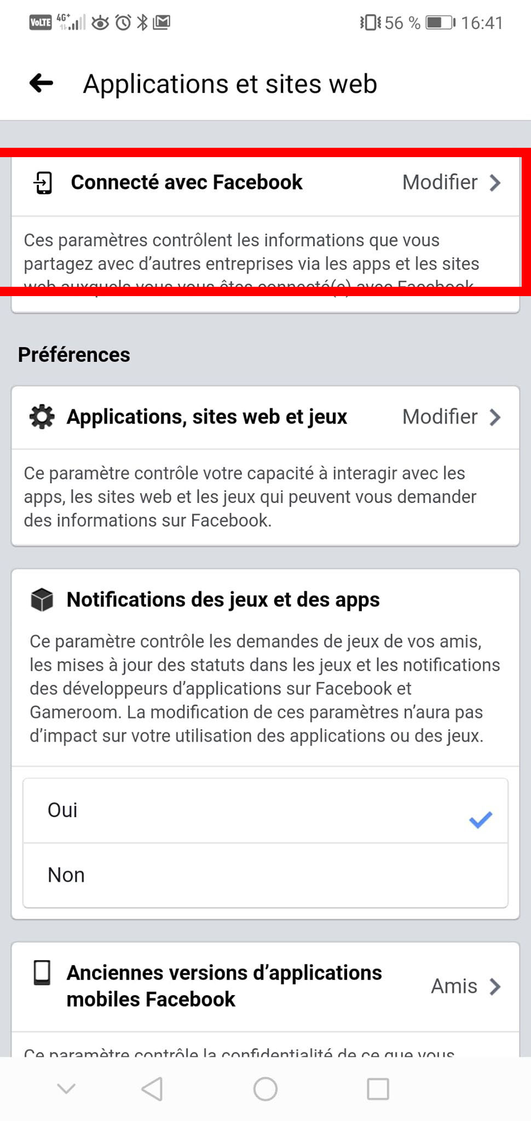Image resolution: width=531 pixels, height=1121 pixels.
Task: Tap the cube icon for Notifications des jeux
Action: point(42,600)
